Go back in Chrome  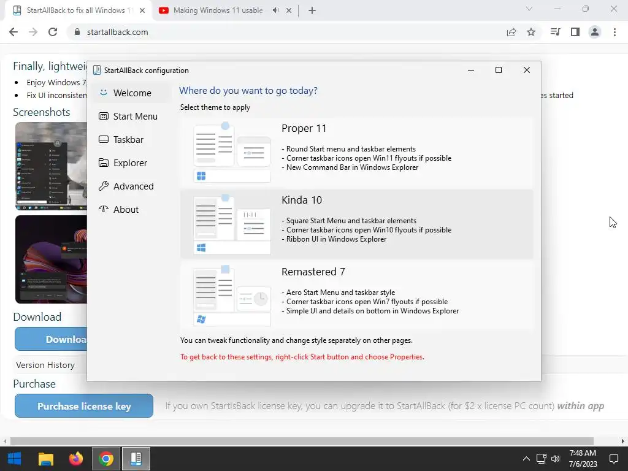click(13, 32)
